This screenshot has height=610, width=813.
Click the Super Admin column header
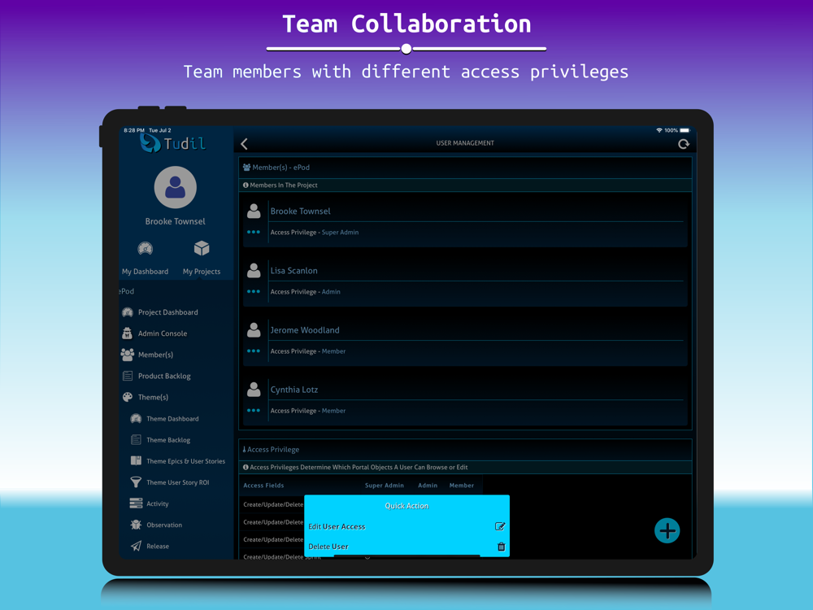(x=385, y=486)
